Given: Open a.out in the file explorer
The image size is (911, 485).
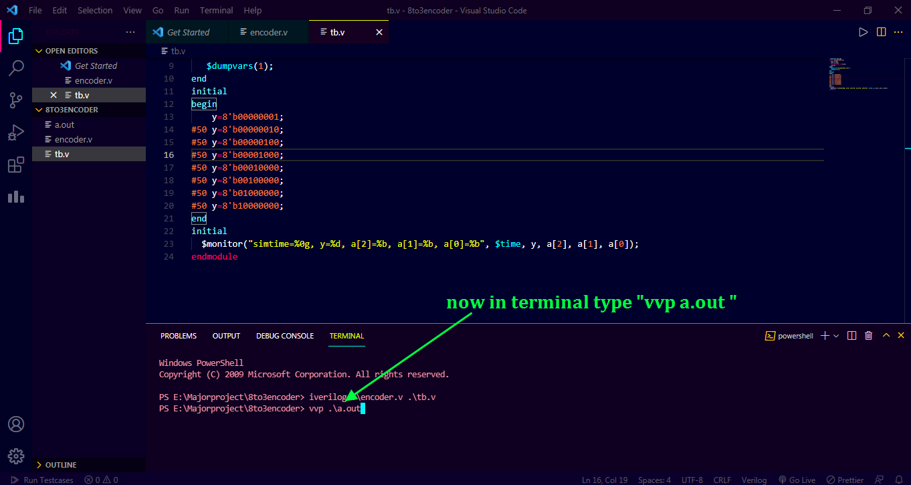Looking at the screenshot, I should pos(89,124).
